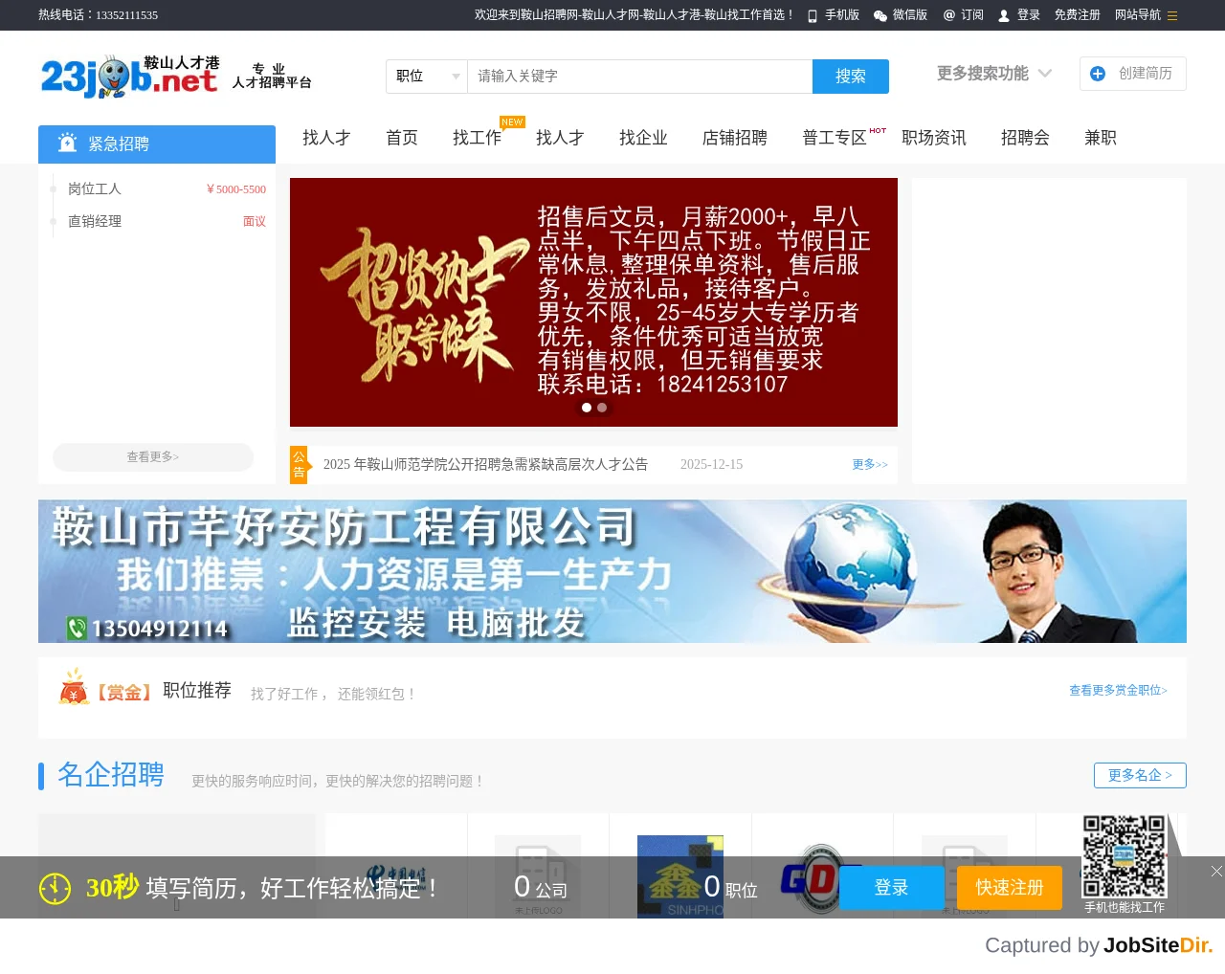Click the SINHPHO company logo thumbnail
The image size is (1225, 974).
point(680,876)
